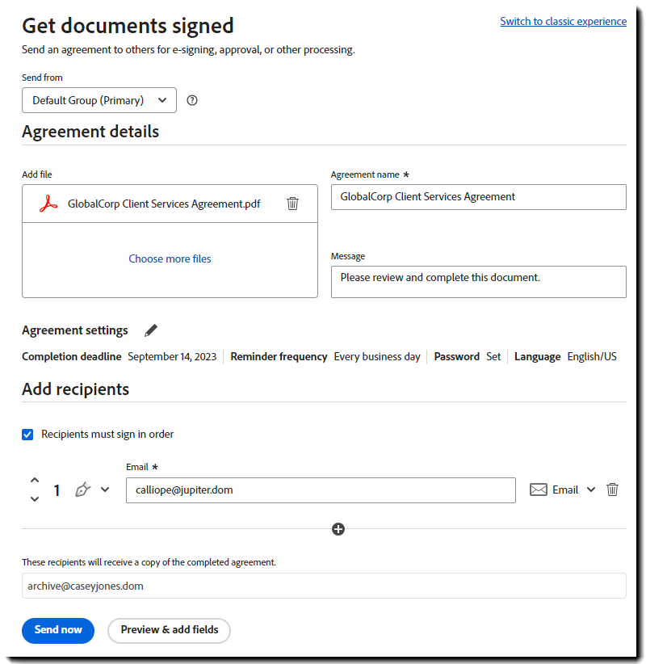Remove recipient calliope@jupiter.dom with the trash icon
This screenshot has width=646, height=664.
[x=613, y=490]
